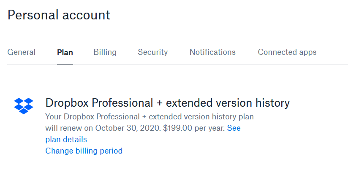Screen dimensions: 348x178
Task: Click the "See" link after the price
Action: point(234,128)
